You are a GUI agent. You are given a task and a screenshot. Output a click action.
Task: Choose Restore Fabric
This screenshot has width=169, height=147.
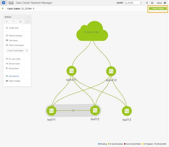13,64
